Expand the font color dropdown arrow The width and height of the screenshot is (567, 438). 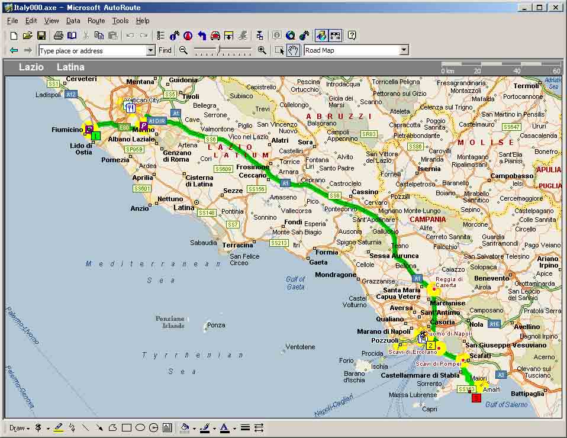235,429
